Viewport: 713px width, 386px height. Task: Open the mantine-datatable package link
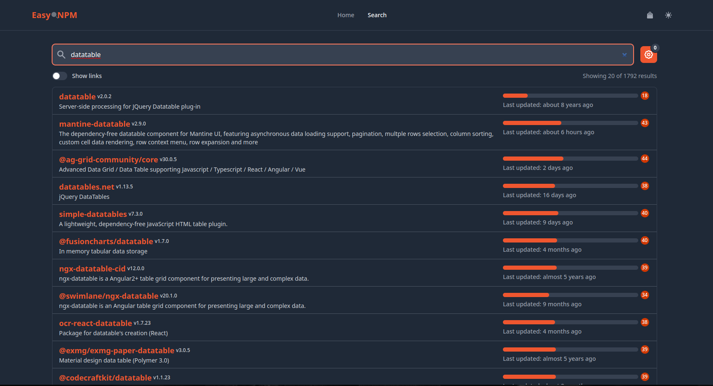[x=95, y=124]
